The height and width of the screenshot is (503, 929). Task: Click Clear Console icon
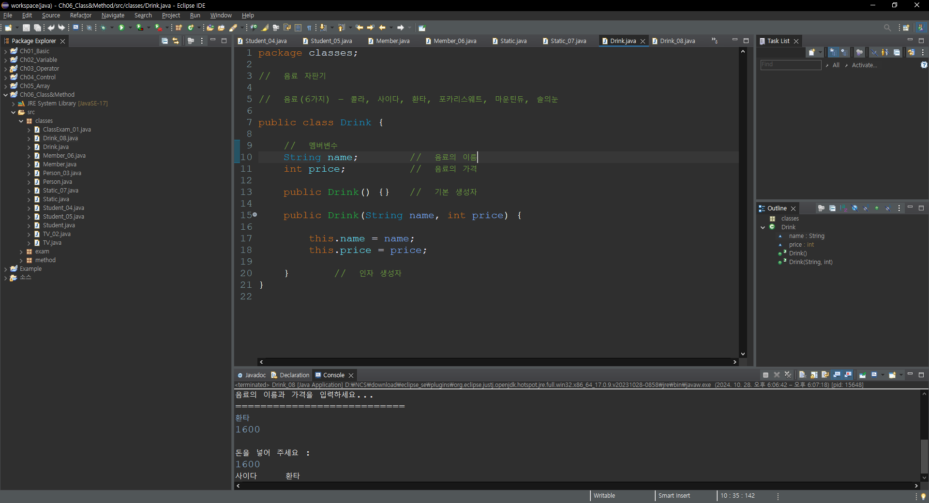tap(802, 375)
